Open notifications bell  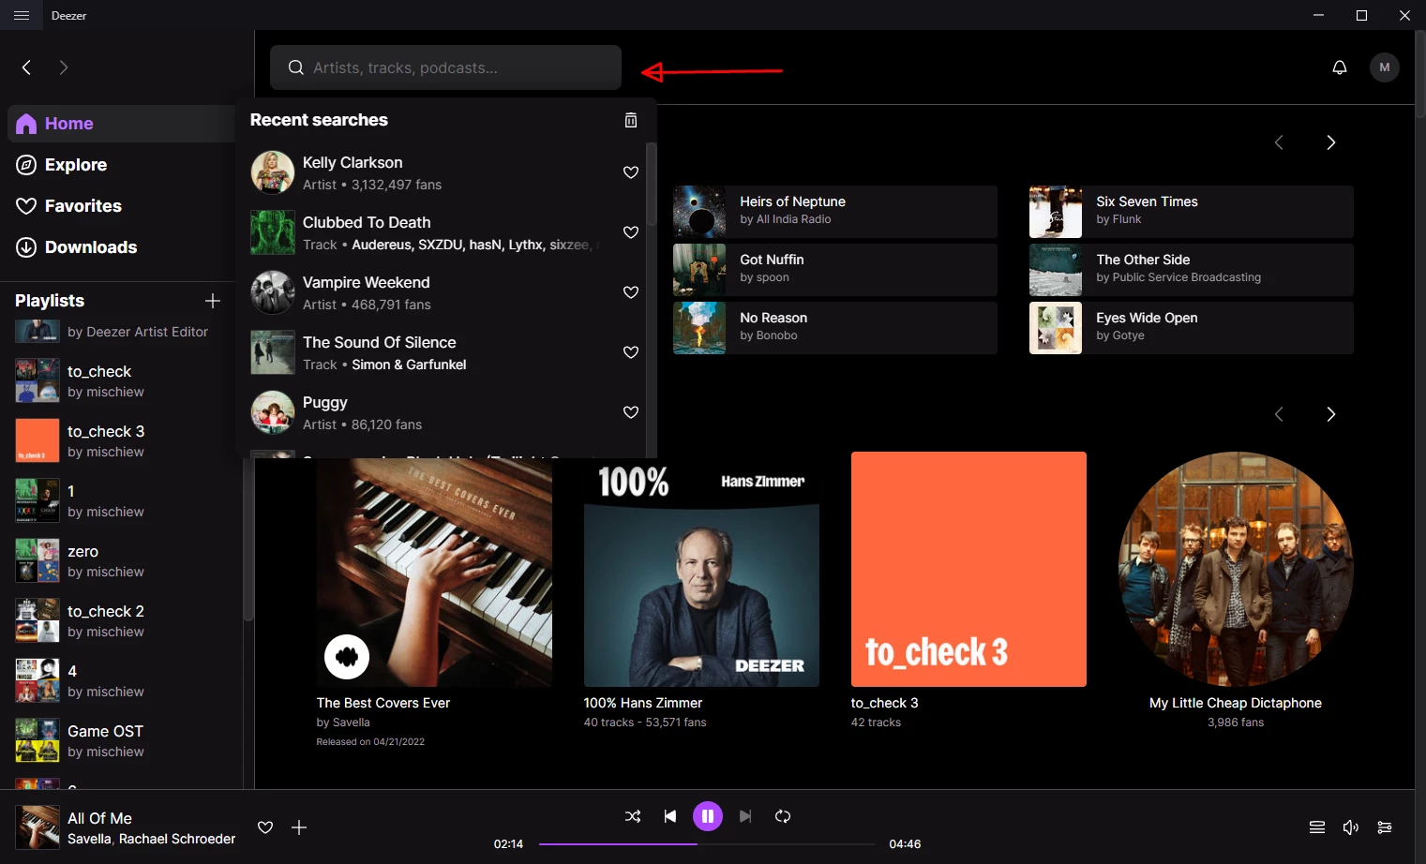click(1340, 67)
